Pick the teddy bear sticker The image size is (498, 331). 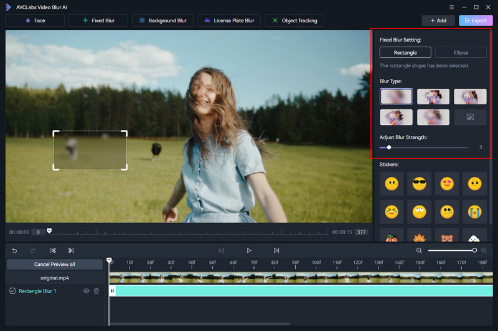point(447,235)
